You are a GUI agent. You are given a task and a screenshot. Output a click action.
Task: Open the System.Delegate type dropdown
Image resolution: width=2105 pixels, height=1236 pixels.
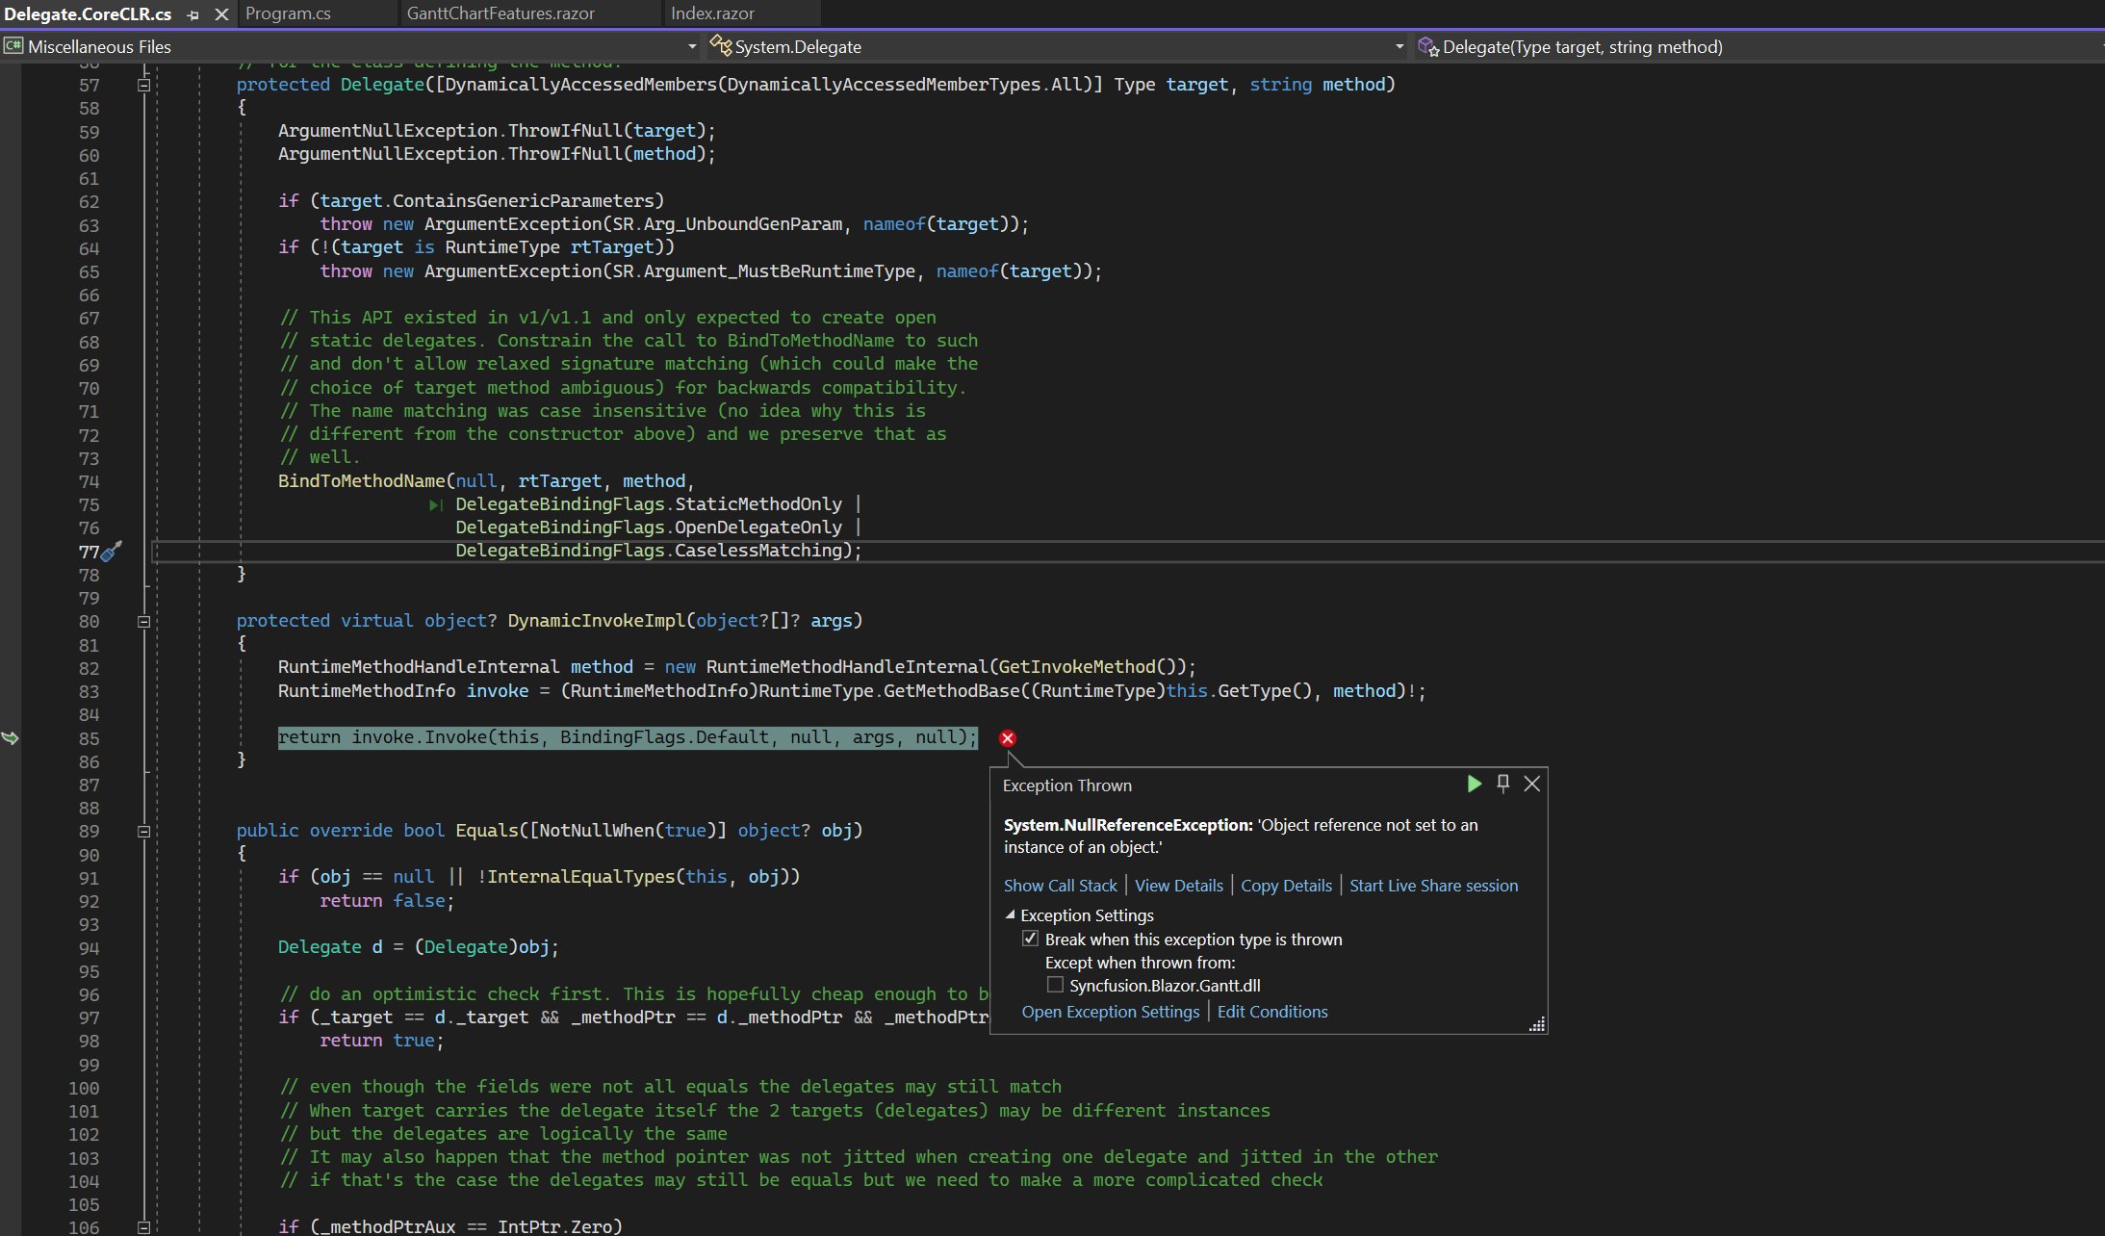click(1399, 46)
